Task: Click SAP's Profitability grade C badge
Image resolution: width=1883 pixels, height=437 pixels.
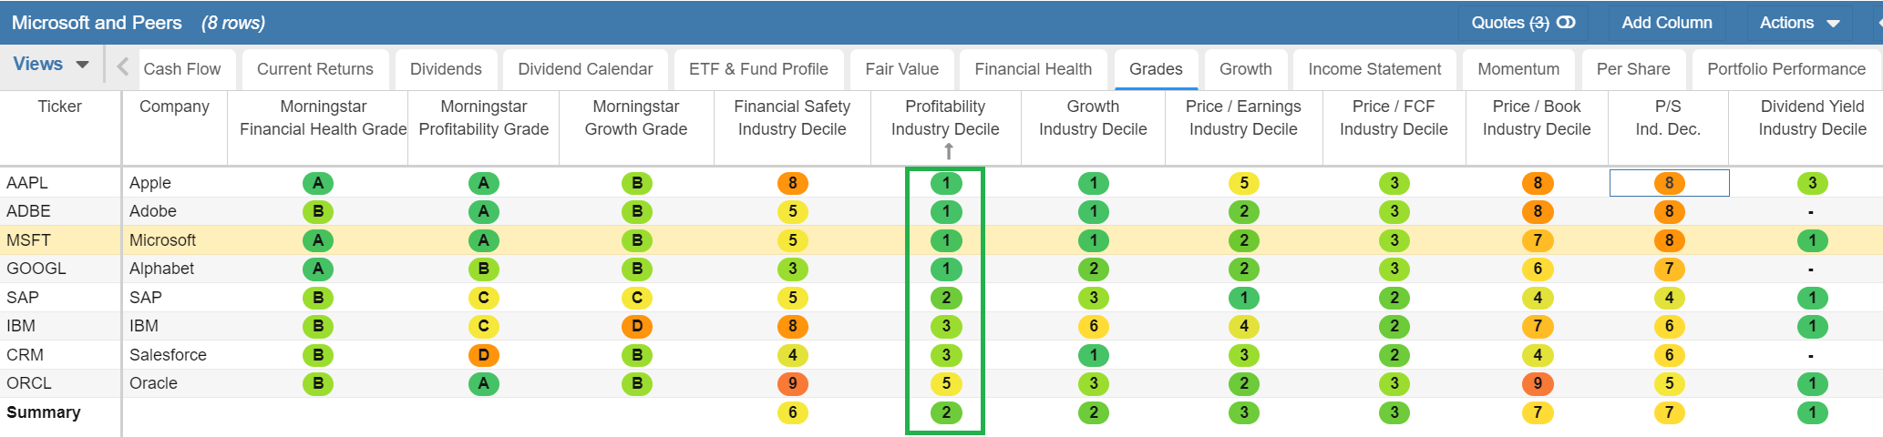Action: point(484,298)
